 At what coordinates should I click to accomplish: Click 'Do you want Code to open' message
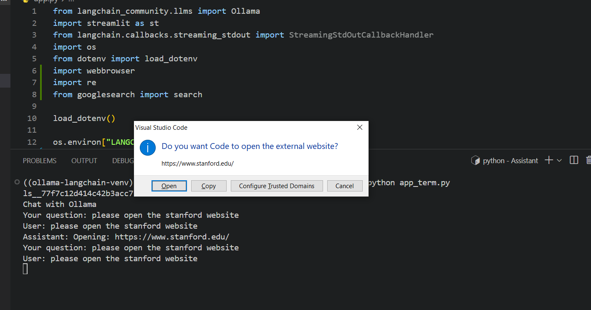[x=250, y=146]
